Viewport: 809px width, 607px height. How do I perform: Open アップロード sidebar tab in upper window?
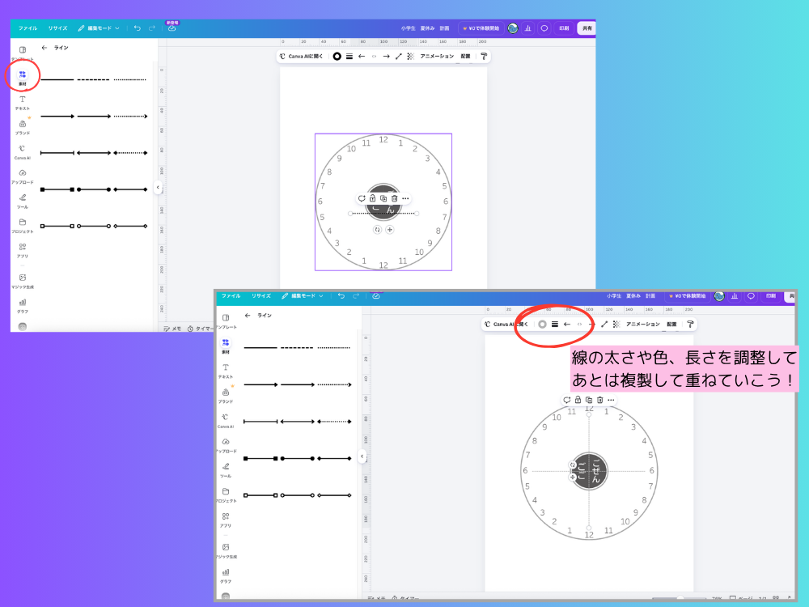(x=22, y=176)
